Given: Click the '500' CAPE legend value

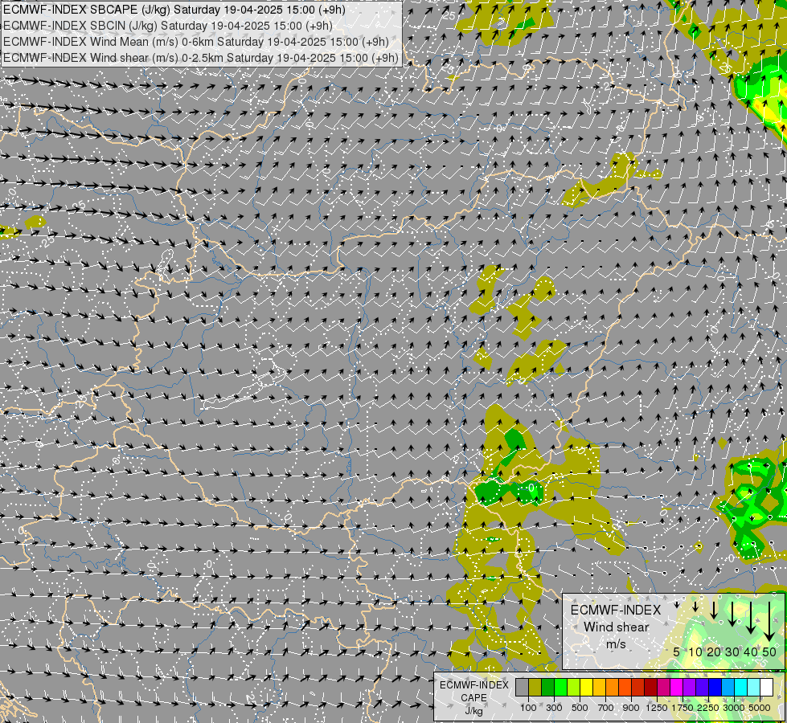Looking at the screenshot, I should click(x=580, y=708).
